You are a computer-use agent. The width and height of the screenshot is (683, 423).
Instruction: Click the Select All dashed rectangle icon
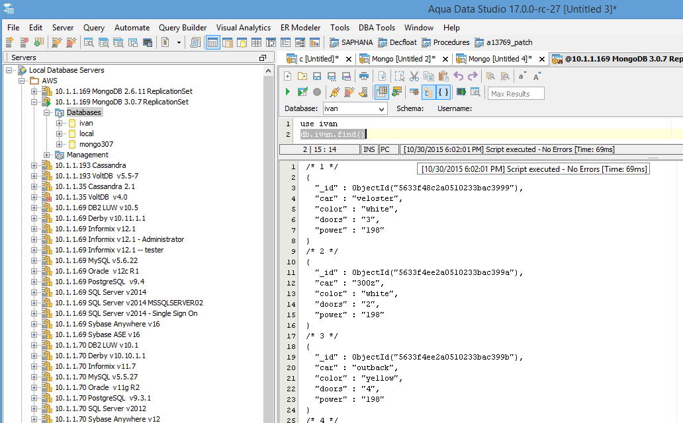coord(400,77)
